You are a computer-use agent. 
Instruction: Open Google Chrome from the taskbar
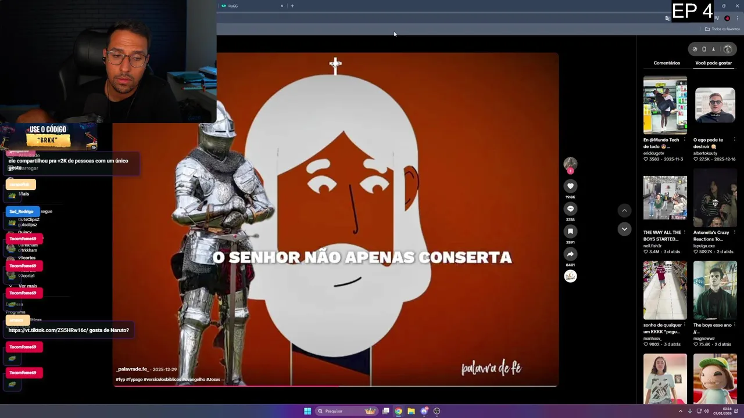[x=398, y=411]
